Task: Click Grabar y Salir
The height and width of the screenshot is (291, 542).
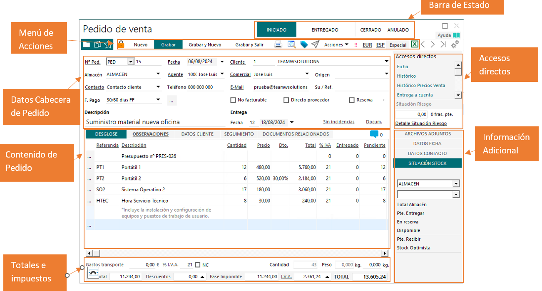Action: coord(249,45)
